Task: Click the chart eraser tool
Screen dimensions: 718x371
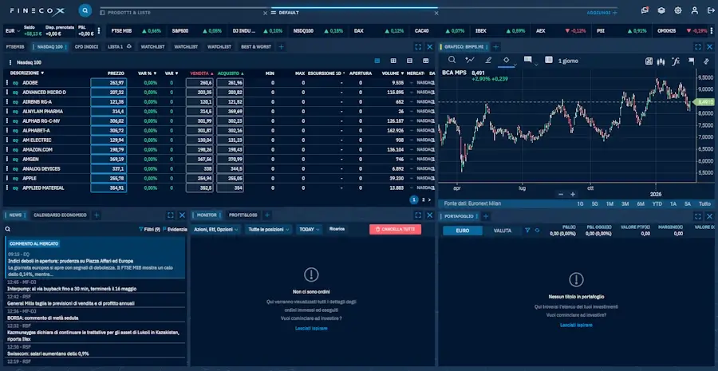Action: (707, 61)
